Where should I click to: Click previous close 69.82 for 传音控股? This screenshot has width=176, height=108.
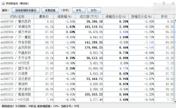[x=170, y=42]
